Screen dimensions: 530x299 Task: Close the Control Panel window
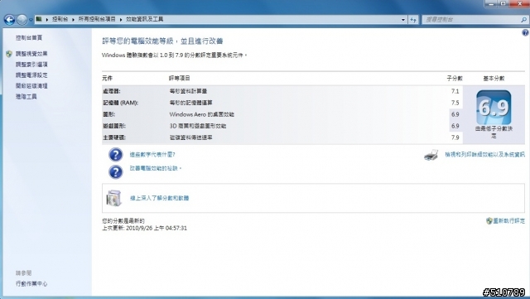[520, 3]
